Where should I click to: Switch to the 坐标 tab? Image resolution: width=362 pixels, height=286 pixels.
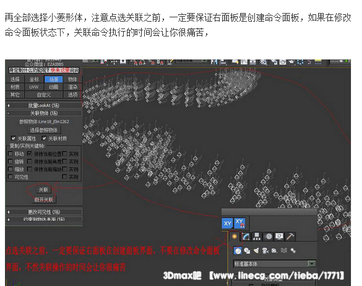[34, 79]
